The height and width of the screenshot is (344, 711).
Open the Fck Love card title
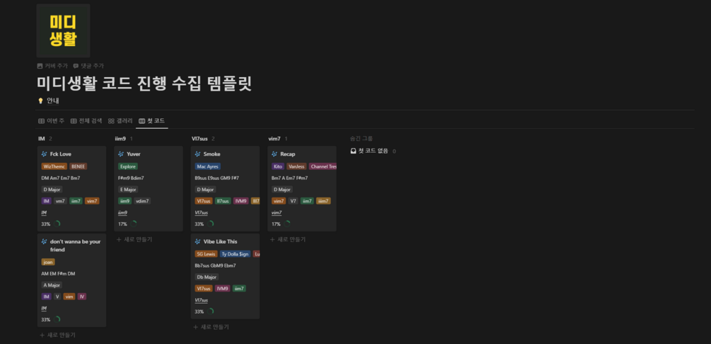(x=61, y=154)
